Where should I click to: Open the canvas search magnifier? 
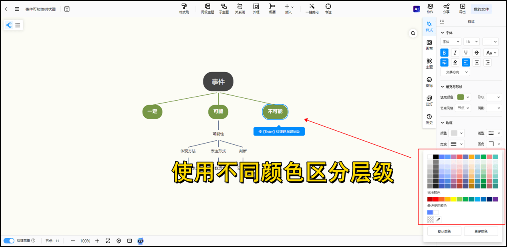coord(413,33)
